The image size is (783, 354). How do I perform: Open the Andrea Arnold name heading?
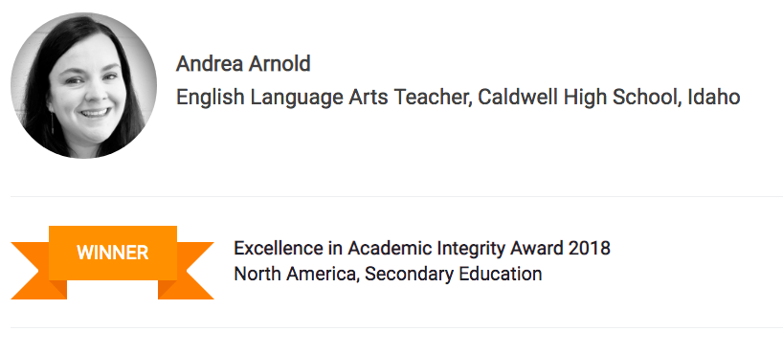(x=243, y=64)
